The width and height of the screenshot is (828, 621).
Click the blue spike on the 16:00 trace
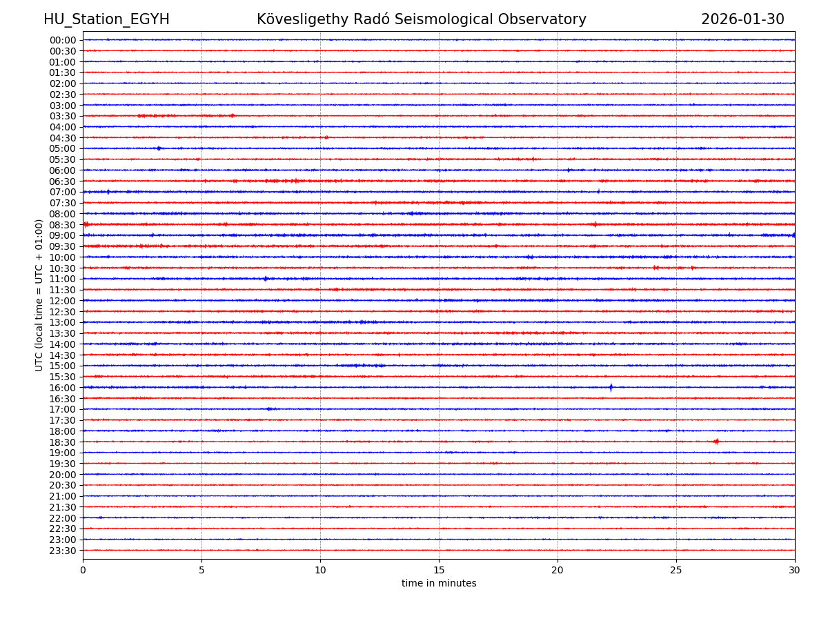(x=611, y=387)
